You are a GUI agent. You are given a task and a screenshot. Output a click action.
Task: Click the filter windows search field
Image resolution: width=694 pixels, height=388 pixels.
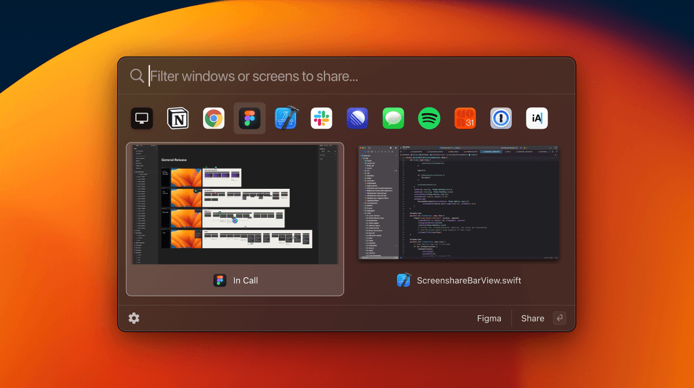tap(347, 76)
